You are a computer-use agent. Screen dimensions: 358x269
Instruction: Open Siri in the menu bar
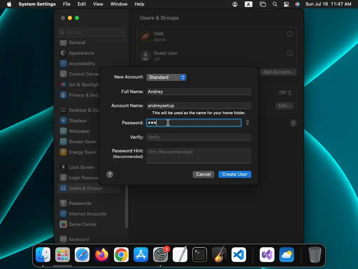(x=297, y=4)
